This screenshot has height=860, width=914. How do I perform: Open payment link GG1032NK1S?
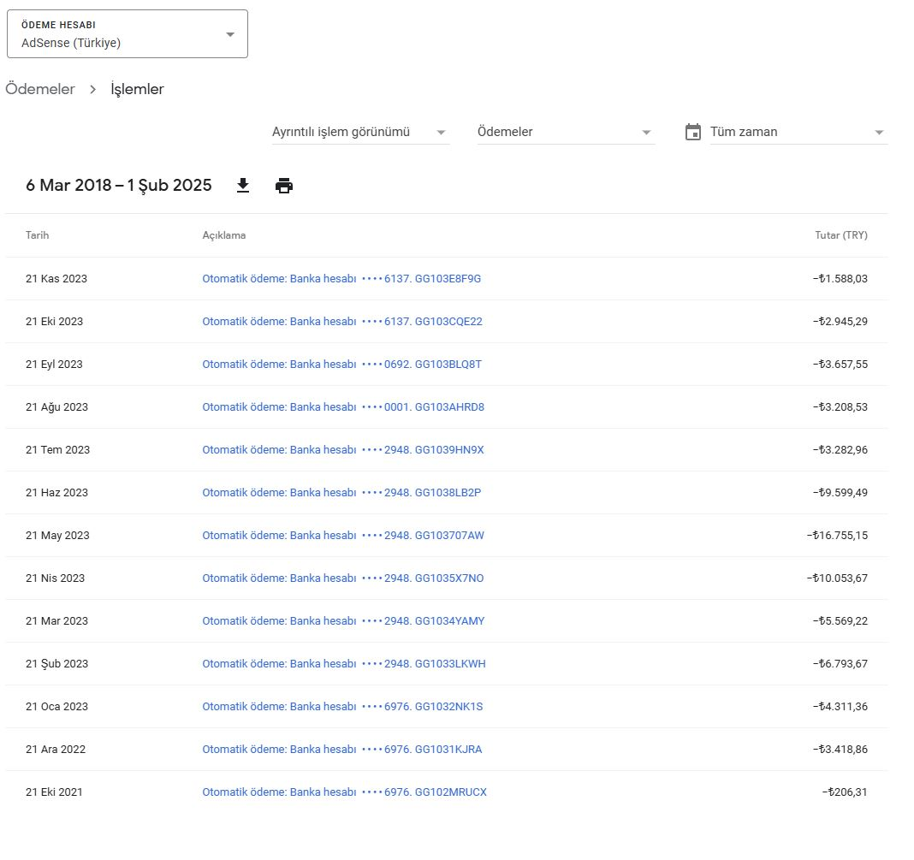click(x=342, y=707)
